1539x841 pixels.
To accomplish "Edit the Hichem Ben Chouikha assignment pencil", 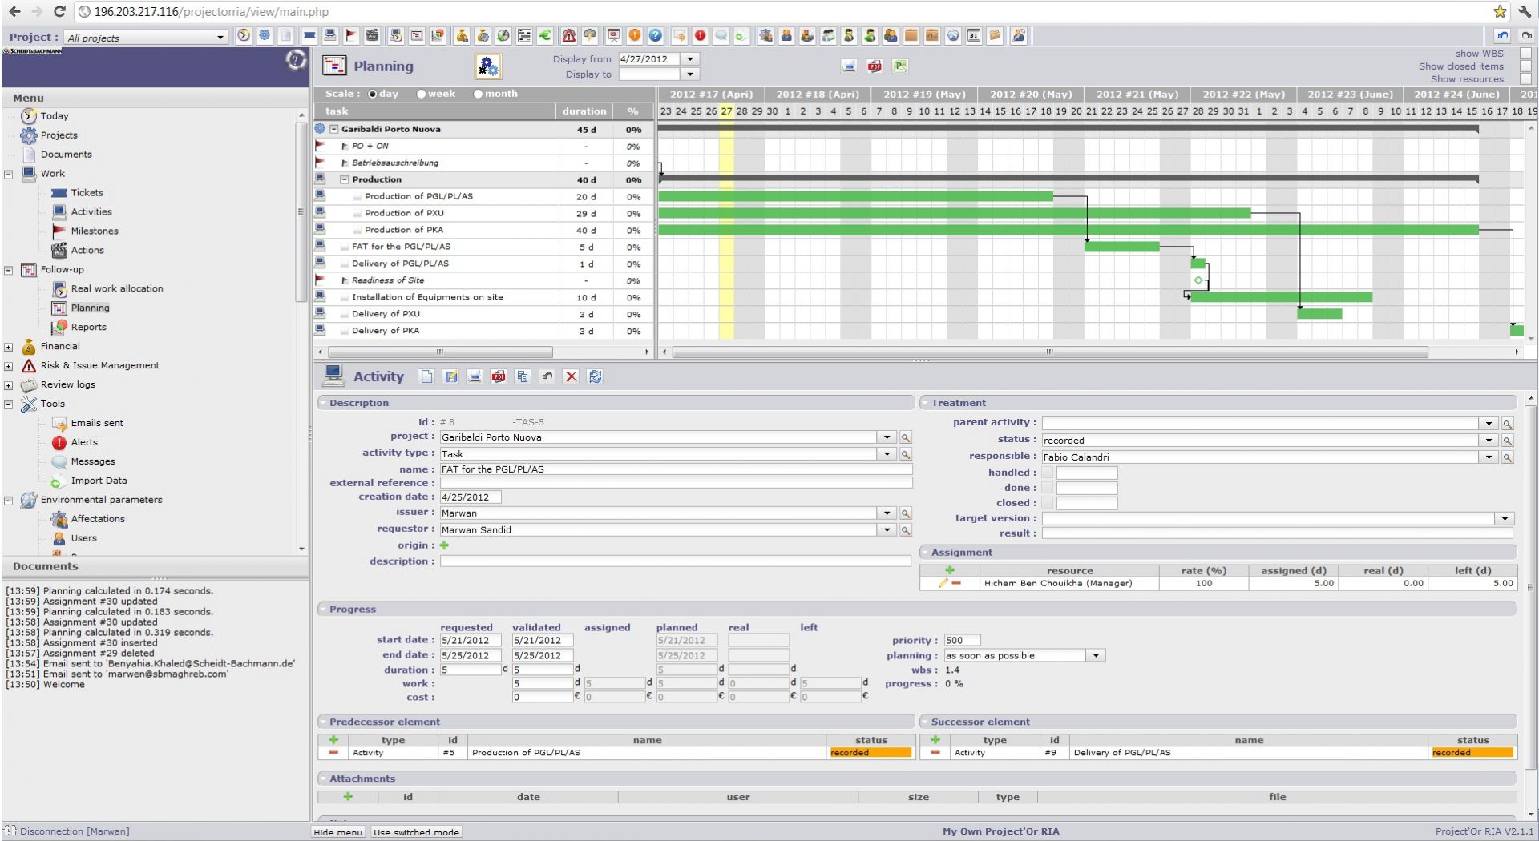I will 943,584.
